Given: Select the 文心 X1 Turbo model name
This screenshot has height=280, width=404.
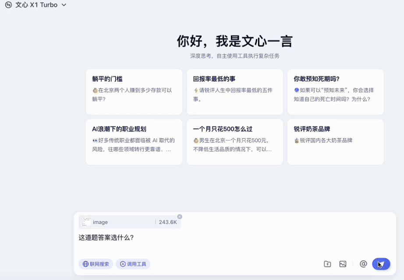Looking at the screenshot, I should point(36,5).
